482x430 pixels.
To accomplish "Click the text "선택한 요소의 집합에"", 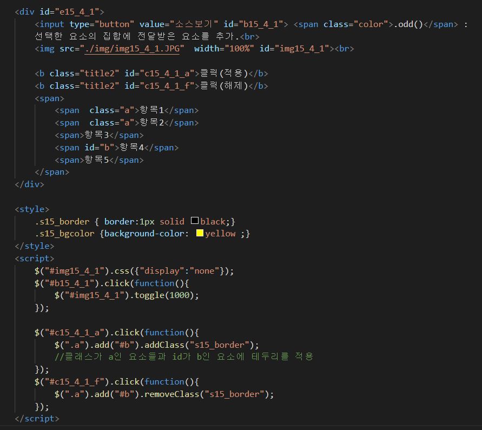I will (x=83, y=36).
